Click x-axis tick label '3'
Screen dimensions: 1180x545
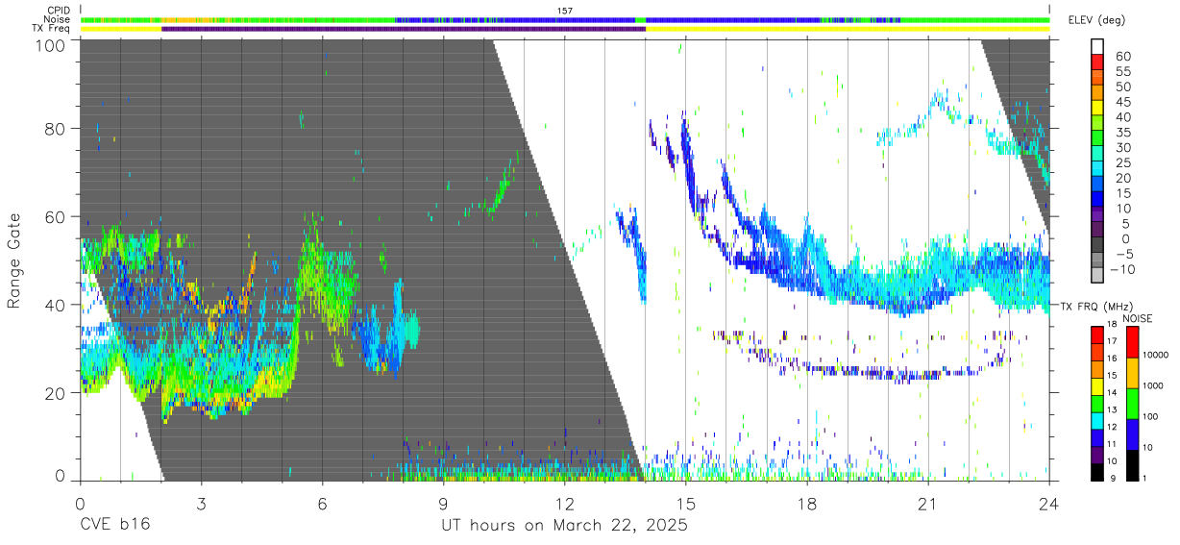[201, 504]
